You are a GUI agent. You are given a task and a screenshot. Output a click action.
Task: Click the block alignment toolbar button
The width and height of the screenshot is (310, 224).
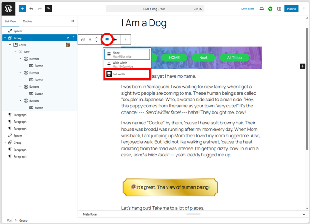click(107, 39)
